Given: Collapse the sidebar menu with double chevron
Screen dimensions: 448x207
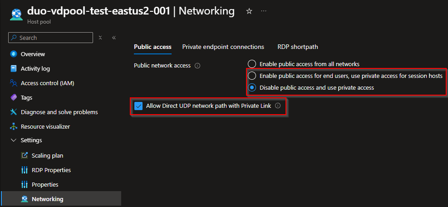Looking at the screenshot, I should pyautogui.click(x=113, y=38).
